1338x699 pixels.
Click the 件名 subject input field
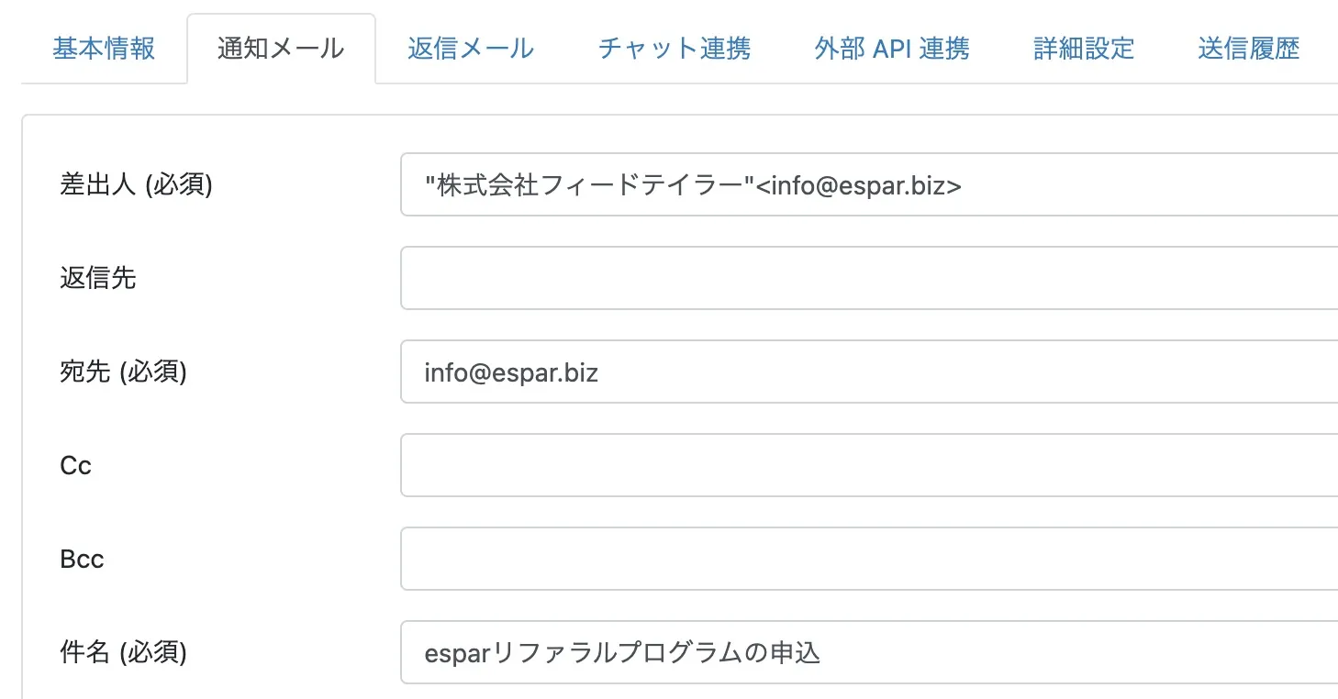(869, 653)
